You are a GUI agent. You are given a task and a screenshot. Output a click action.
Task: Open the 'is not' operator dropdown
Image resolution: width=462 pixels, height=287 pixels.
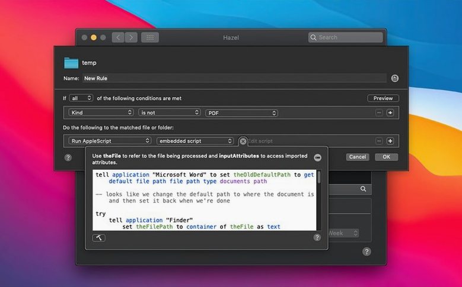170,112
